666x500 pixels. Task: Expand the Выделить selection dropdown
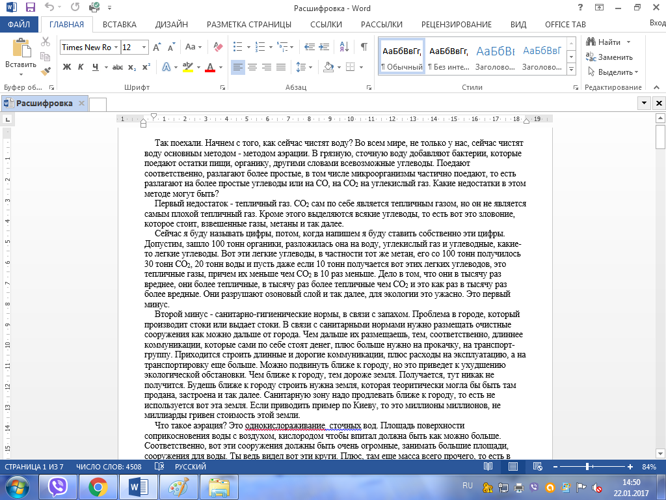pyautogui.click(x=636, y=72)
